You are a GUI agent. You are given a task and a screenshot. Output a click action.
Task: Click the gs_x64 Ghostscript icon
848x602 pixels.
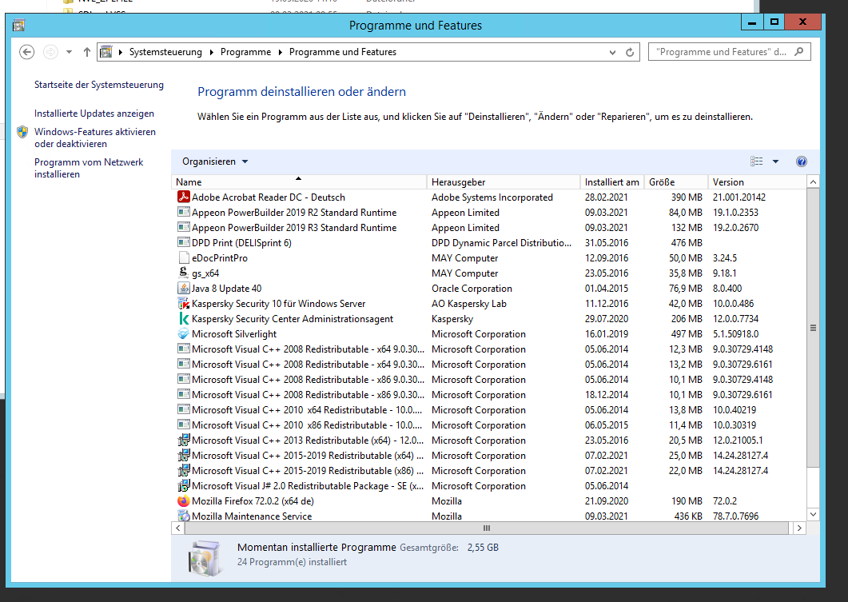pyautogui.click(x=182, y=273)
